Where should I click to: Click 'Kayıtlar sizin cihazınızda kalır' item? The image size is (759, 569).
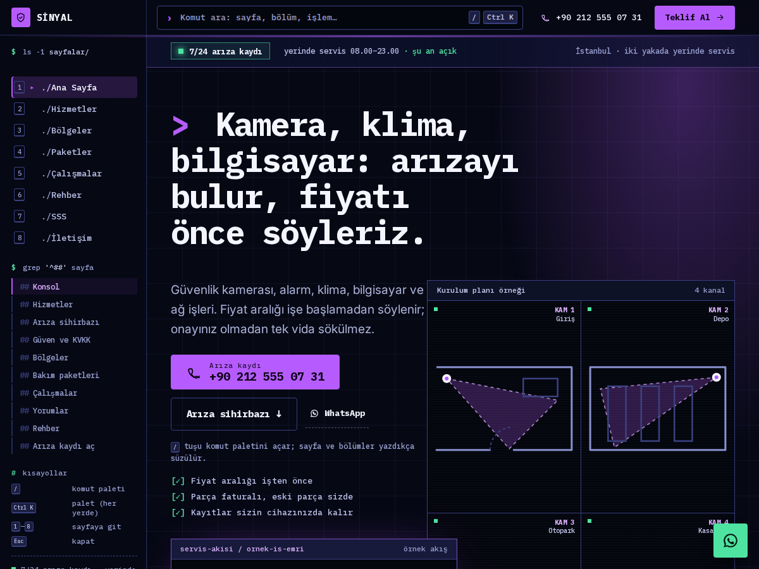pos(262,512)
